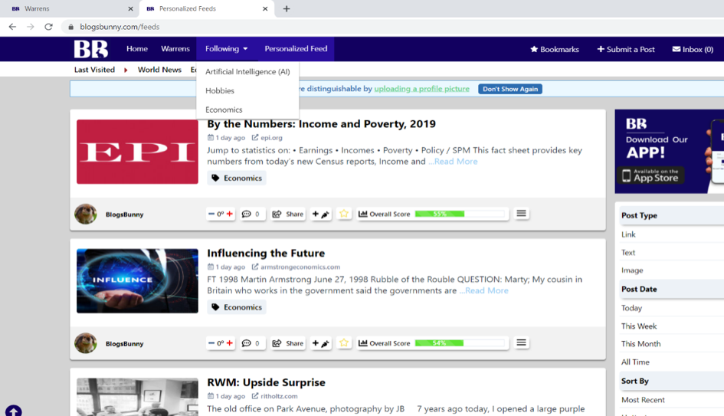The image size is (724, 416).
Task: Open Bookmarks from the top bar
Action: (555, 49)
